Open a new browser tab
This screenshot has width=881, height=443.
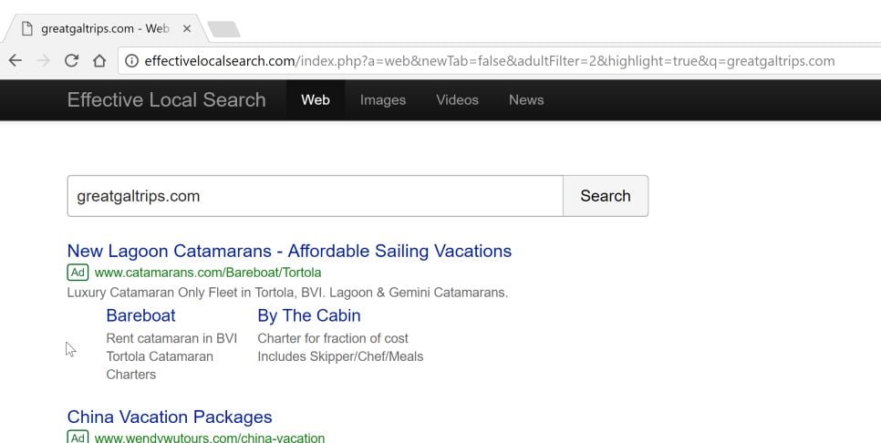[223, 29]
